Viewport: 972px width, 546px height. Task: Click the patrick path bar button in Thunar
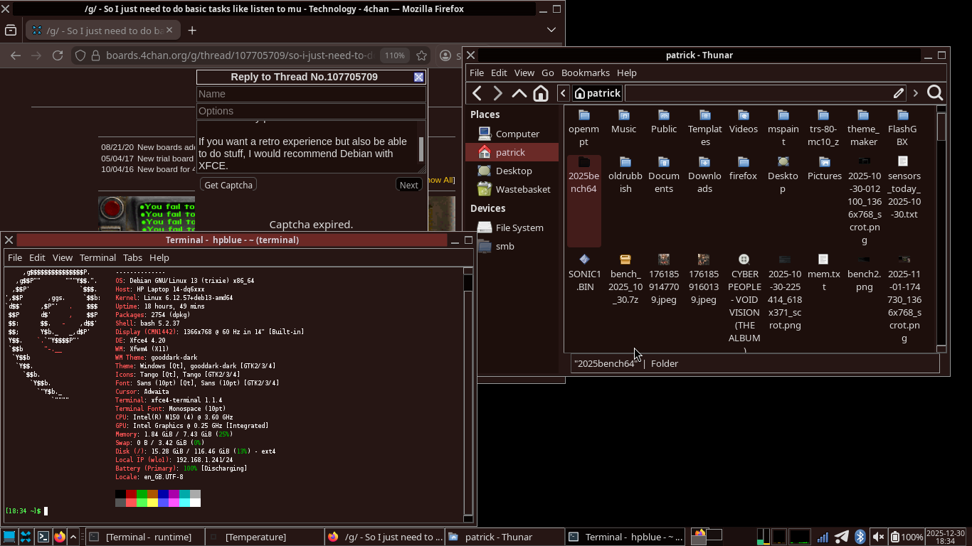pos(598,93)
